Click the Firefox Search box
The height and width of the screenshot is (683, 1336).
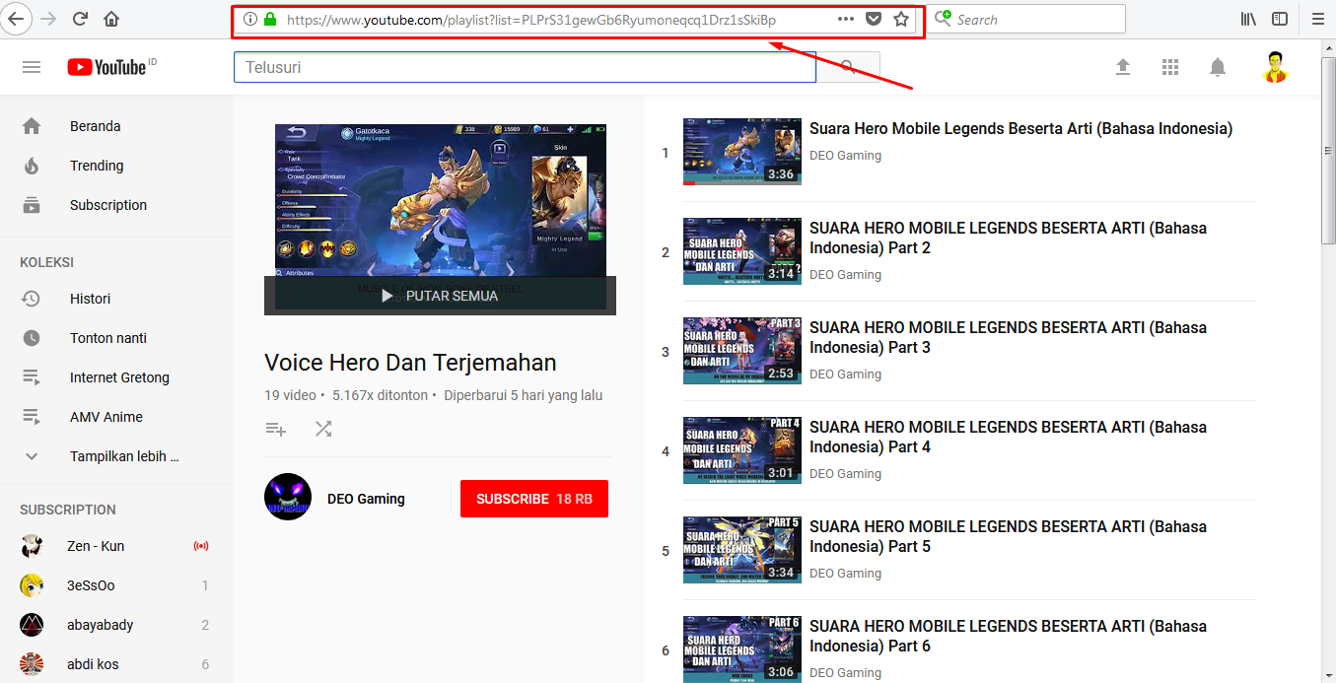click(x=1027, y=19)
